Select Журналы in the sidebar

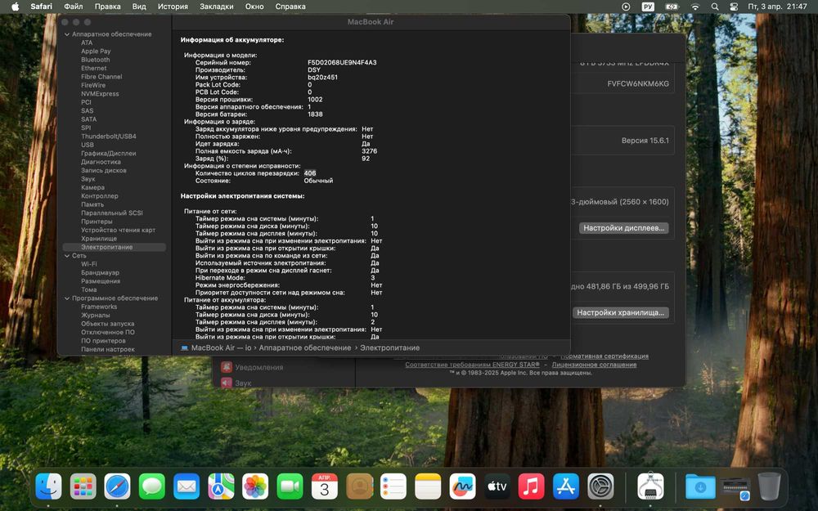96,316
